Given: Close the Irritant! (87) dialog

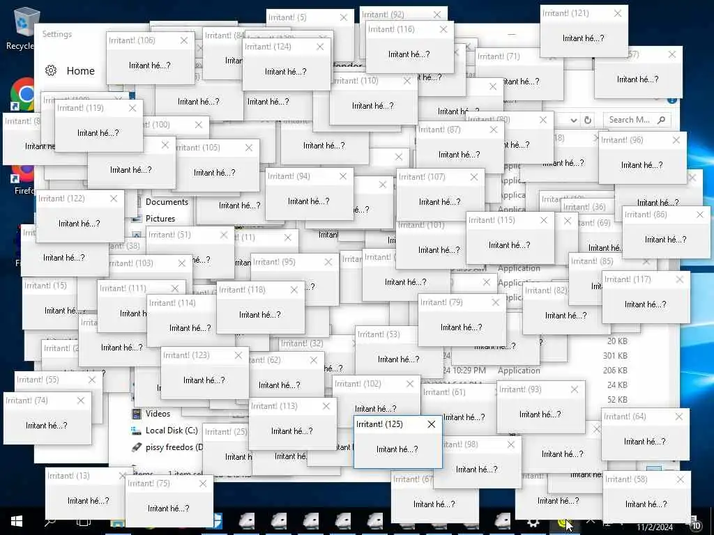Looking at the screenshot, I should click(494, 130).
